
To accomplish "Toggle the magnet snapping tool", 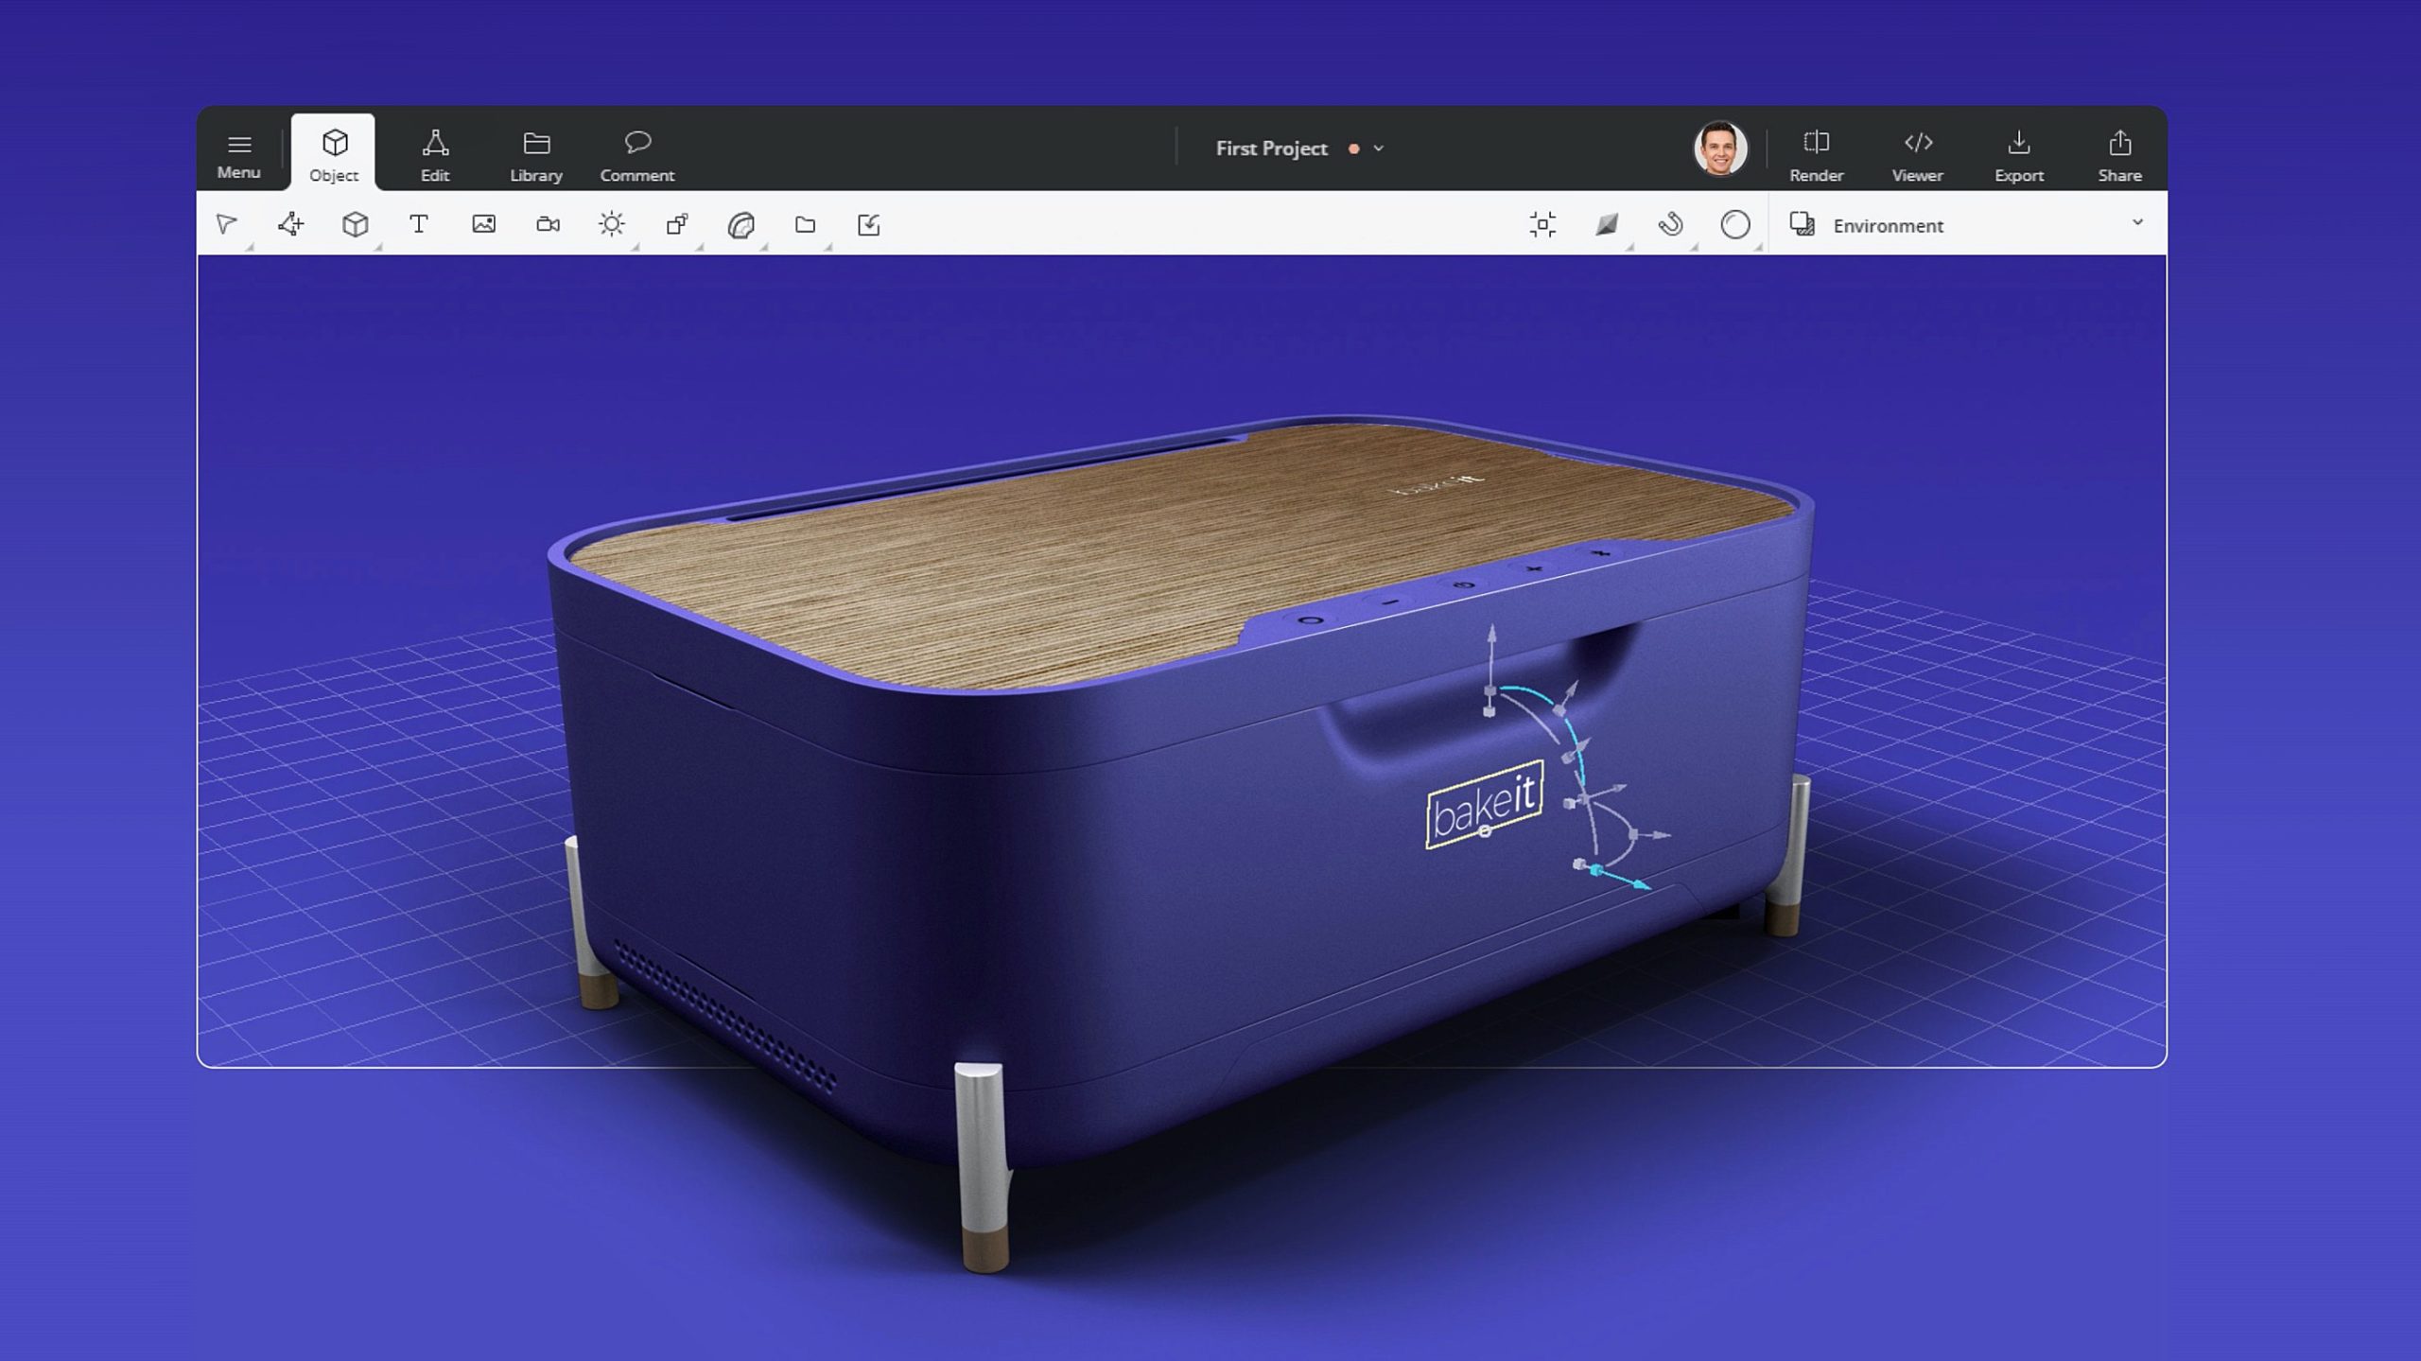I will (1671, 224).
